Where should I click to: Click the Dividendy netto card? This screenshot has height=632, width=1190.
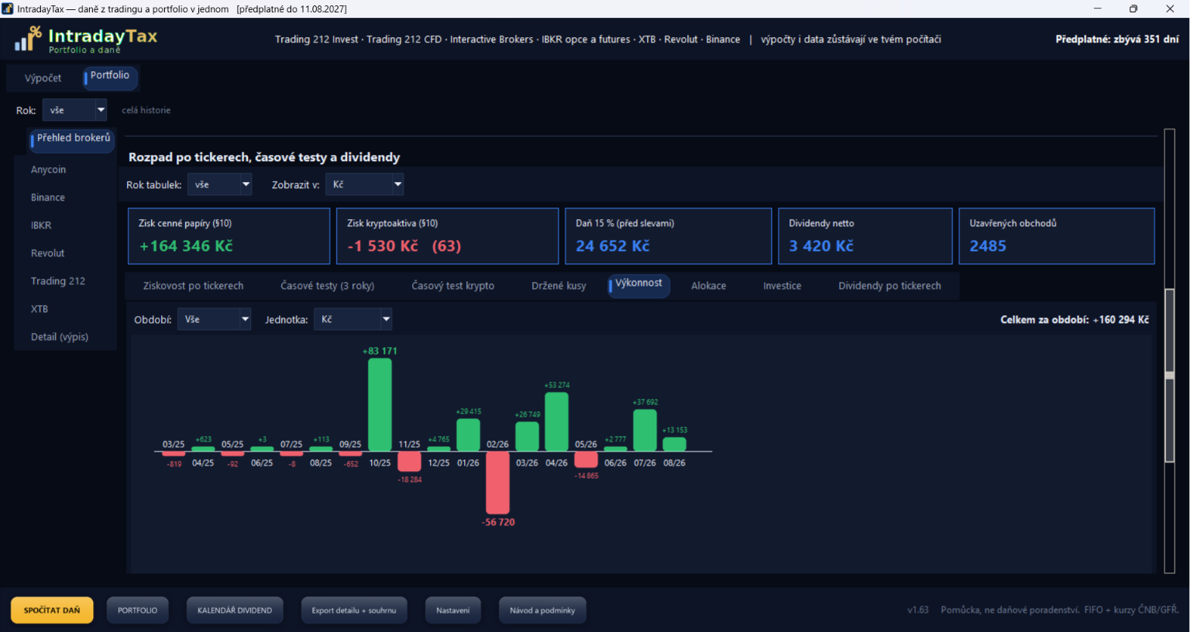[x=865, y=236]
